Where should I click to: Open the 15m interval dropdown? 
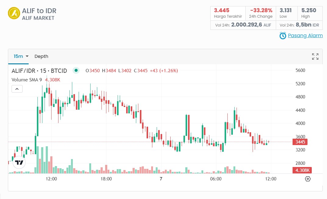tap(21, 56)
